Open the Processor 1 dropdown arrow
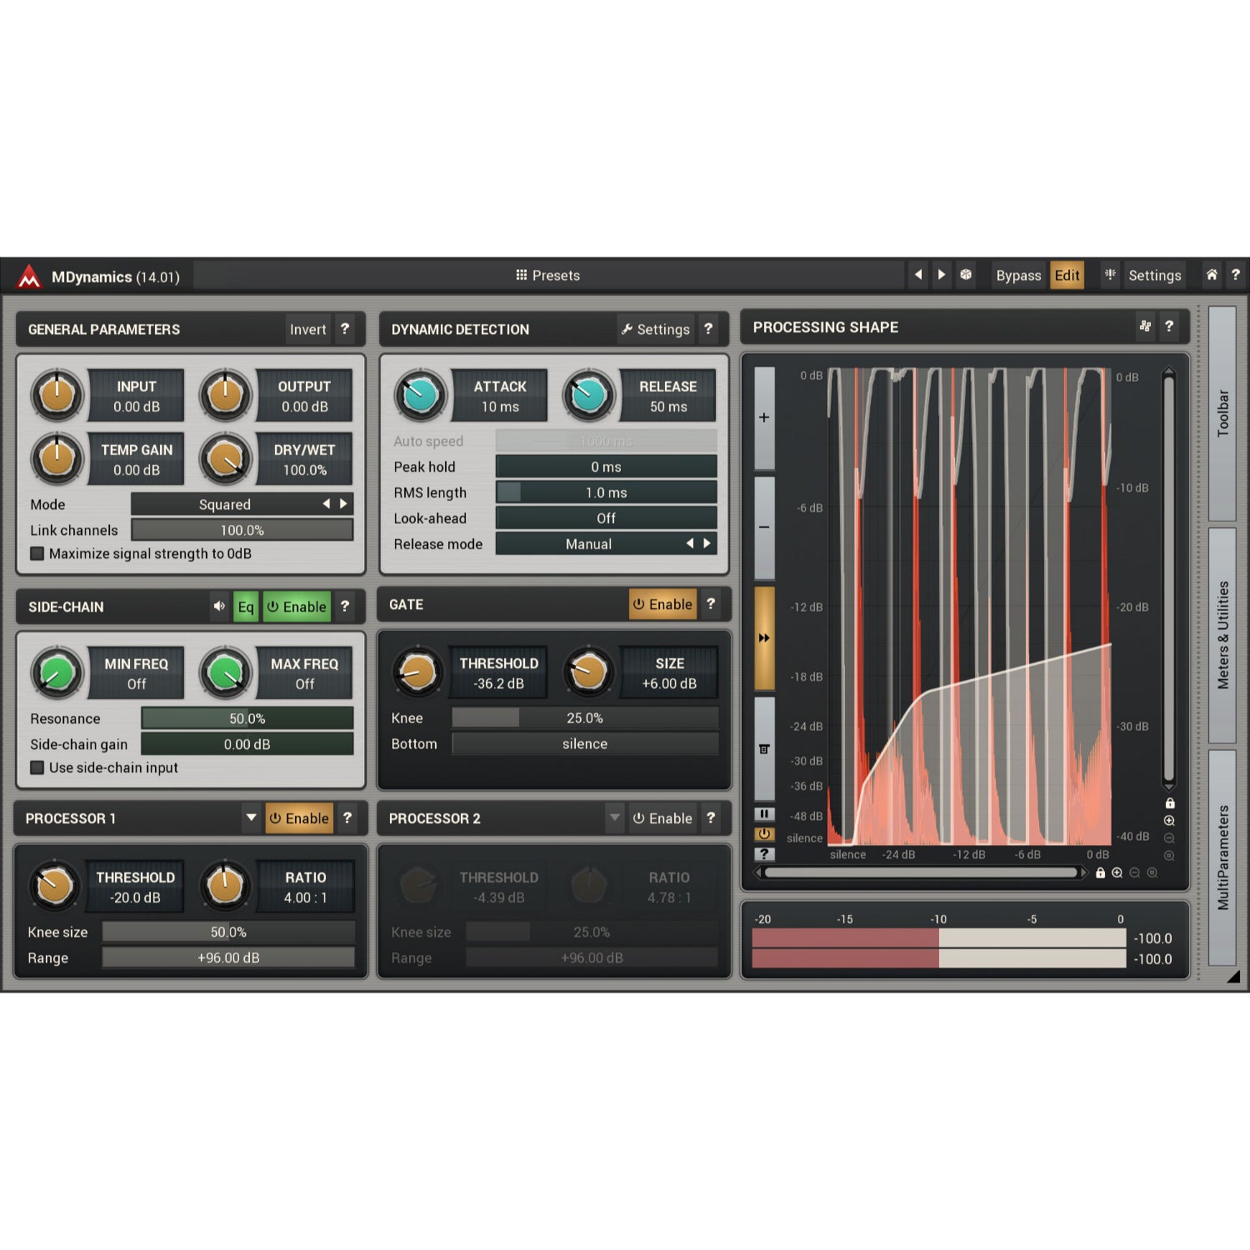The width and height of the screenshot is (1250, 1250). (x=251, y=818)
